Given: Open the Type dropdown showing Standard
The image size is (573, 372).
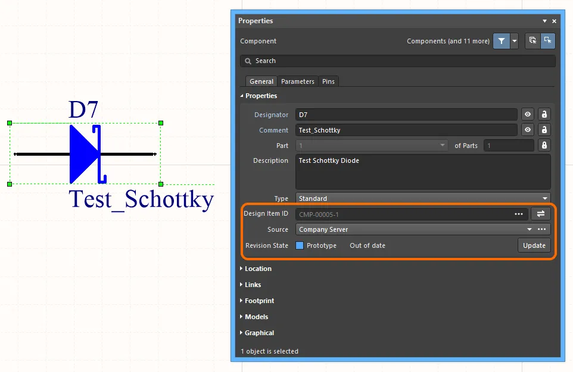Looking at the screenshot, I should 423,198.
